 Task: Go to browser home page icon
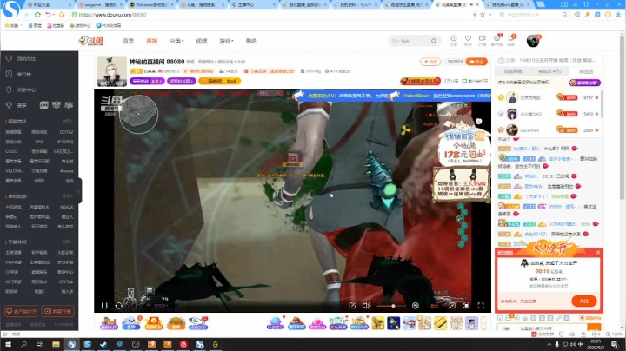click(62, 15)
